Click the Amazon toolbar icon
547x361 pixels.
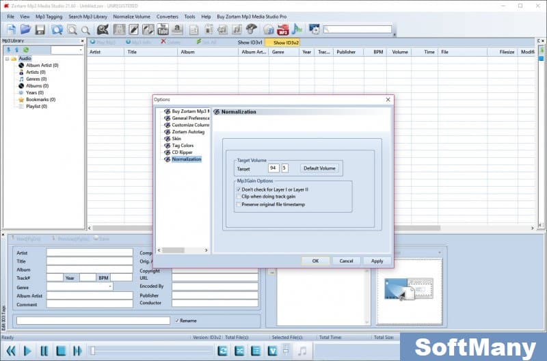pos(177,29)
